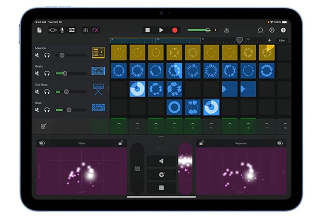Open track controls mixer sliders icon
The width and height of the screenshot is (330, 220).
(85, 30)
